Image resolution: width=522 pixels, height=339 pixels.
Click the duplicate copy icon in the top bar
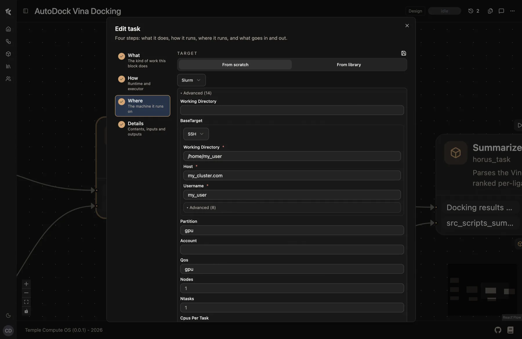click(490, 11)
